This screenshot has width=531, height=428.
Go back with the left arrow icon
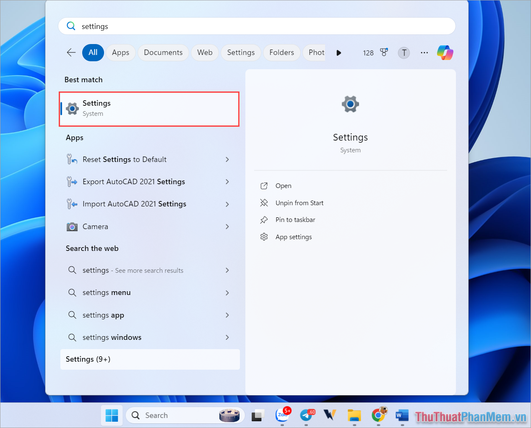click(x=71, y=52)
